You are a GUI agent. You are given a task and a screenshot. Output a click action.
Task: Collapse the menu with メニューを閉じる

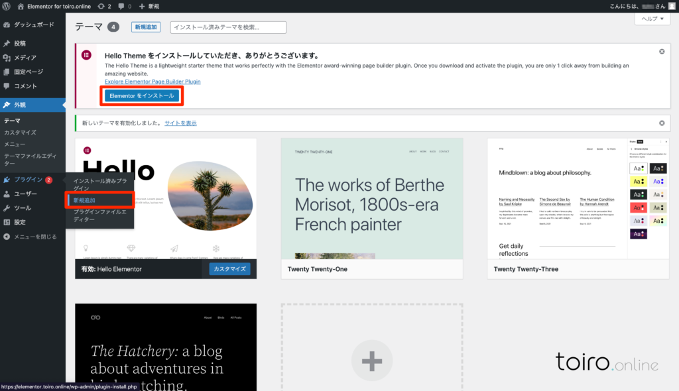(x=31, y=237)
